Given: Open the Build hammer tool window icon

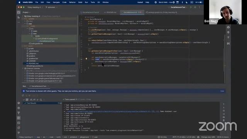Looking at the screenshot, I should [19, 113].
